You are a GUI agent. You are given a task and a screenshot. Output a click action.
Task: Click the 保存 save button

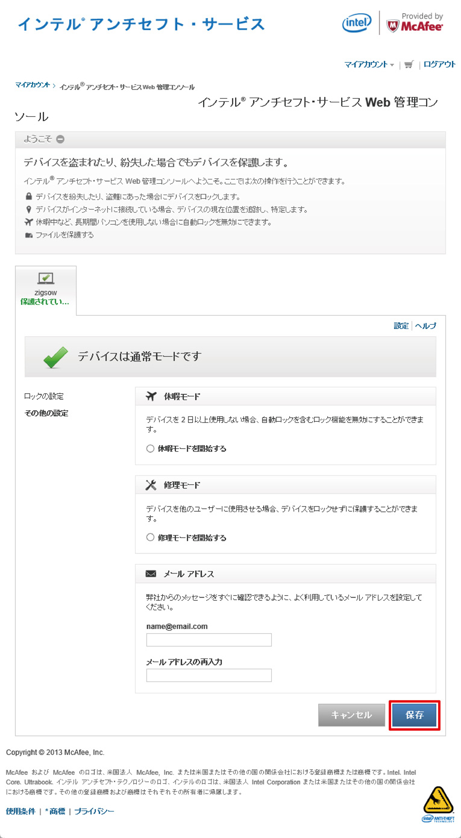click(415, 715)
